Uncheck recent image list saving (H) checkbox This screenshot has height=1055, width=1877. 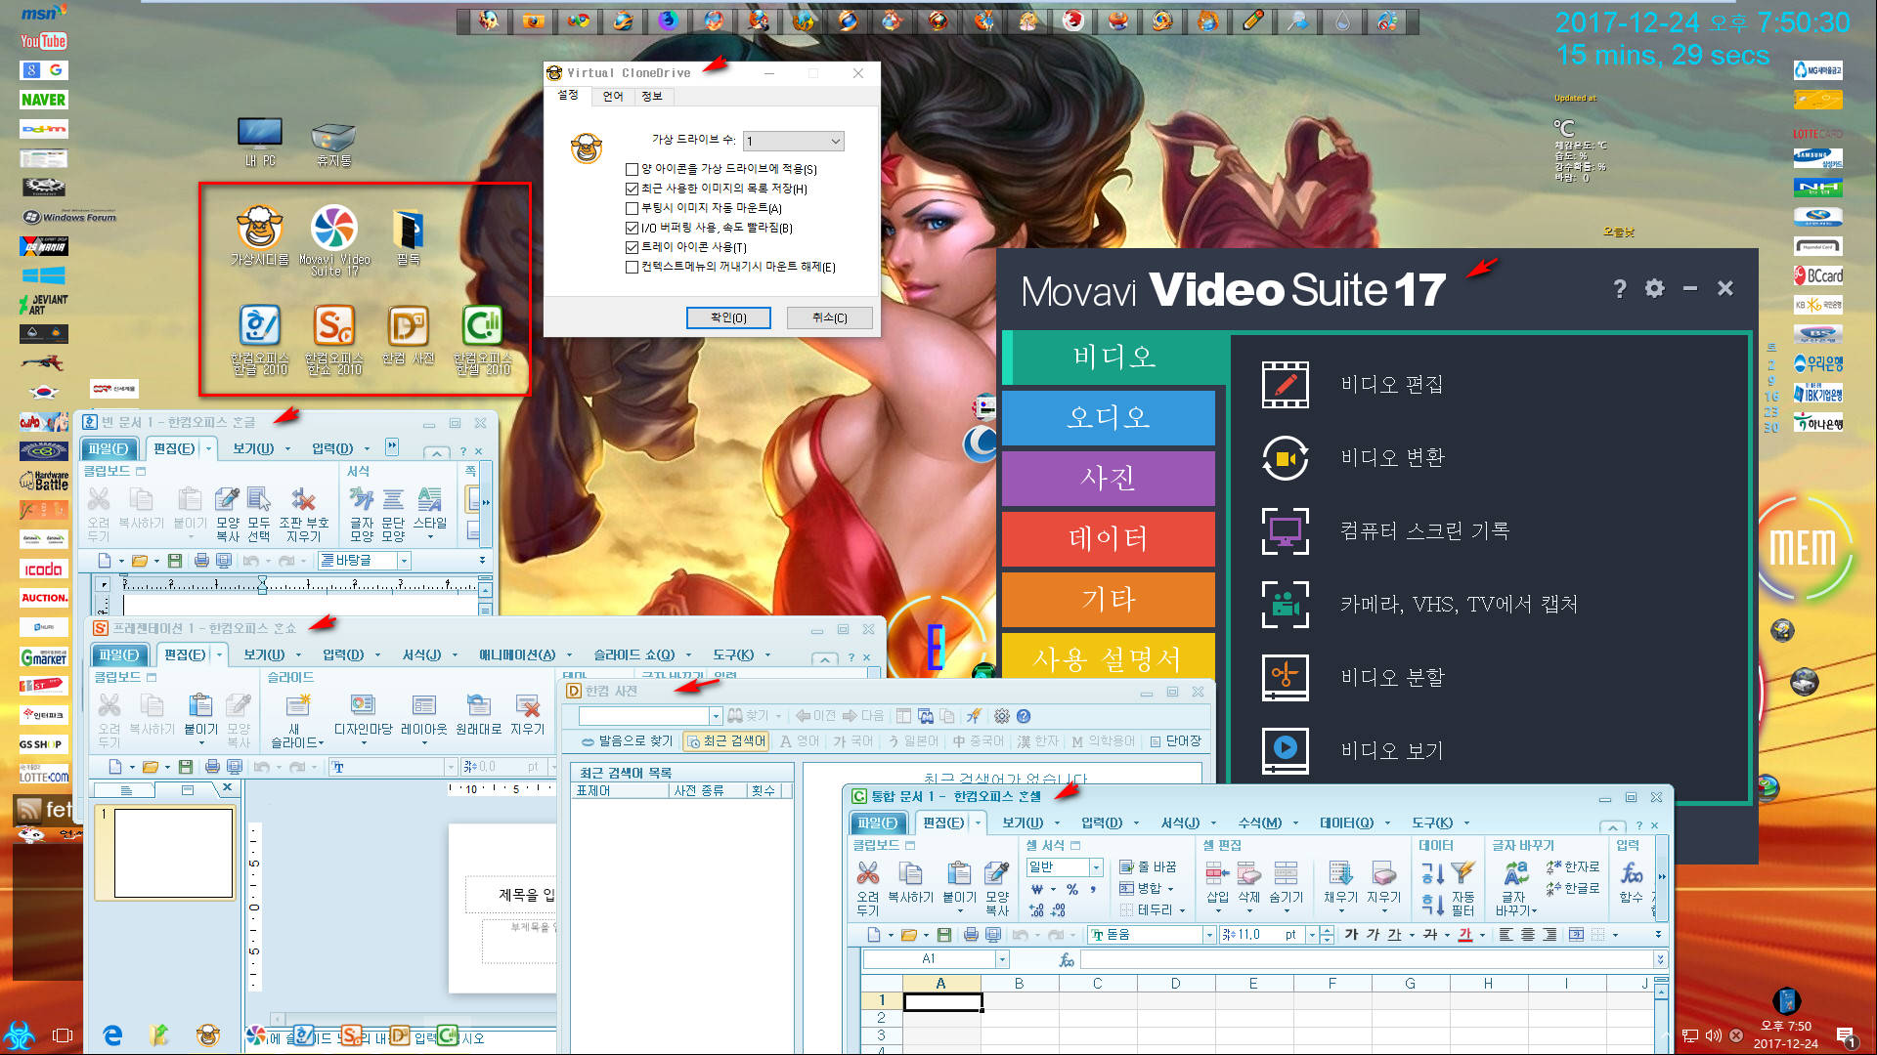click(632, 189)
